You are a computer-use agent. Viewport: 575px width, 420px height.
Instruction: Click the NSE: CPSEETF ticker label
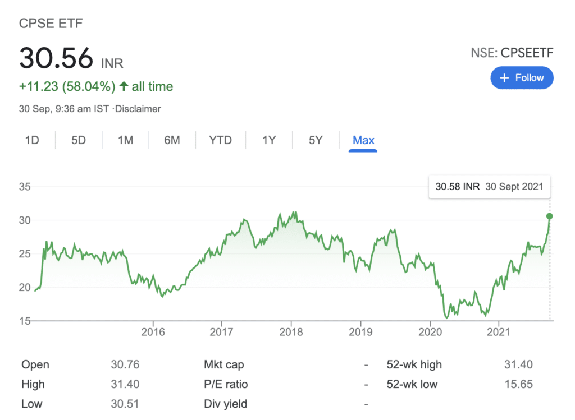click(512, 53)
